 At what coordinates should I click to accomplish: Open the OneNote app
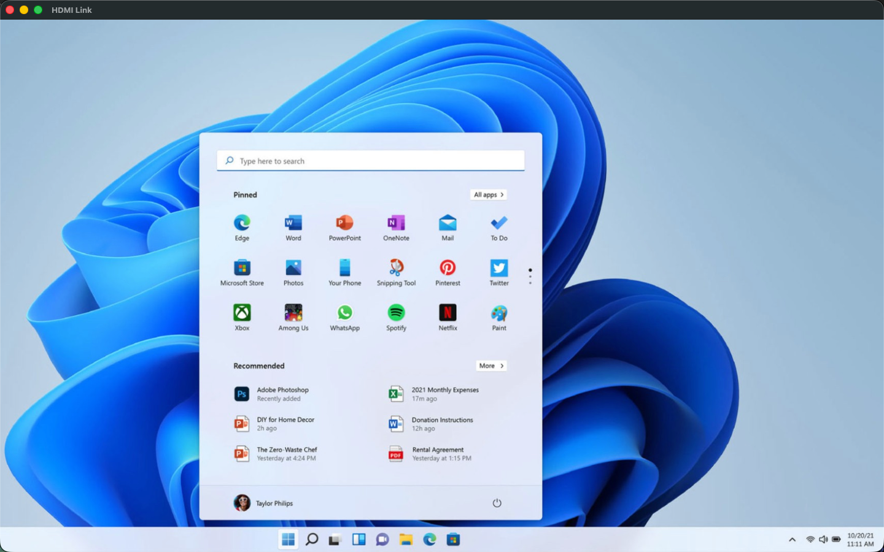pos(396,228)
